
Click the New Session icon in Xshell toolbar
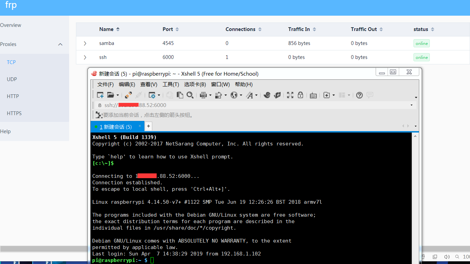[x=100, y=95]
